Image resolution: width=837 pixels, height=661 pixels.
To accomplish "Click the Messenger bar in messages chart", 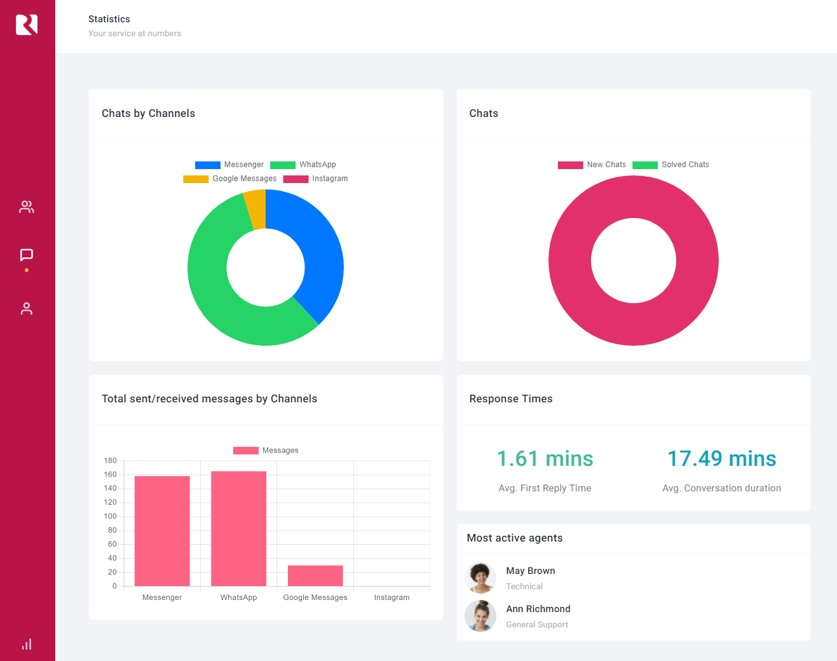I will point(162,531).
